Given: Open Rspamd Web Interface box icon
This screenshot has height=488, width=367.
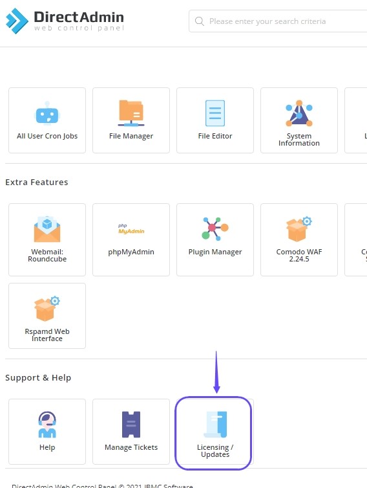Looking at the screenshot, I should pyautogui.click(x=47, y=309).
